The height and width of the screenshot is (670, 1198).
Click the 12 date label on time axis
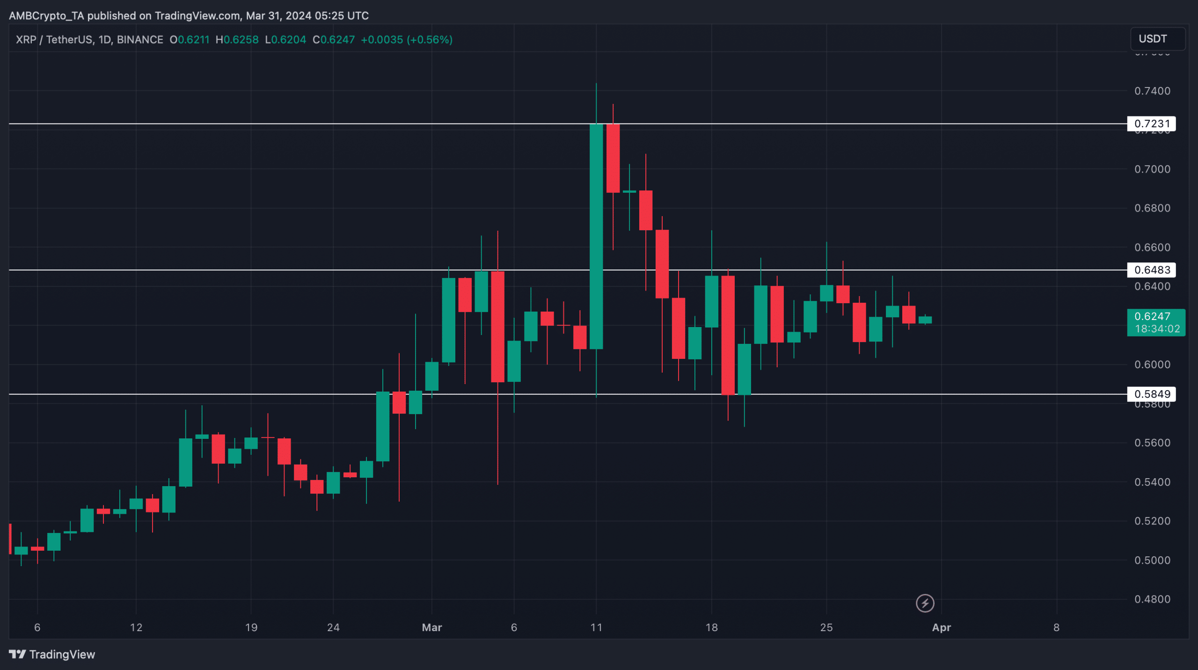[136, 627]
